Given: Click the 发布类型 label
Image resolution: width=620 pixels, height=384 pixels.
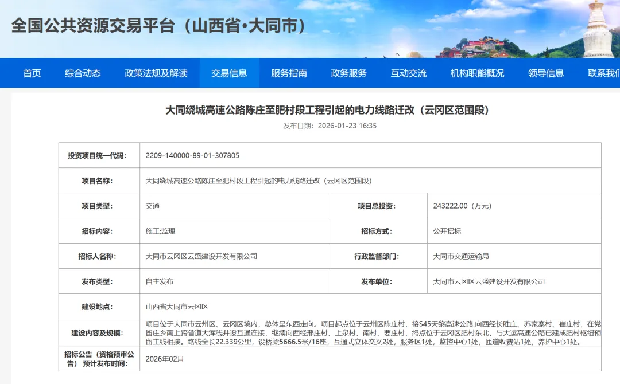Looking at the screenshot, I should tap(97, 282).
